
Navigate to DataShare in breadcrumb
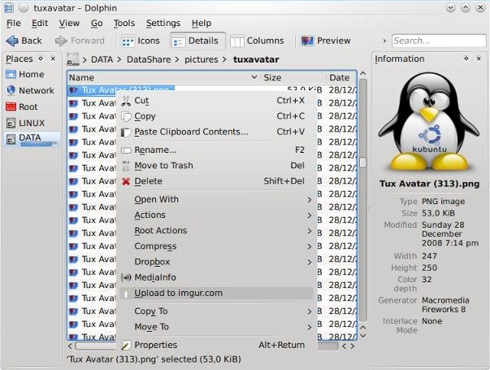149,59
